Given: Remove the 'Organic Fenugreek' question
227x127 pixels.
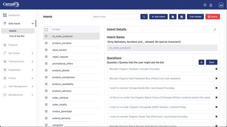Looking at the screenshot, I should [216, 107].
